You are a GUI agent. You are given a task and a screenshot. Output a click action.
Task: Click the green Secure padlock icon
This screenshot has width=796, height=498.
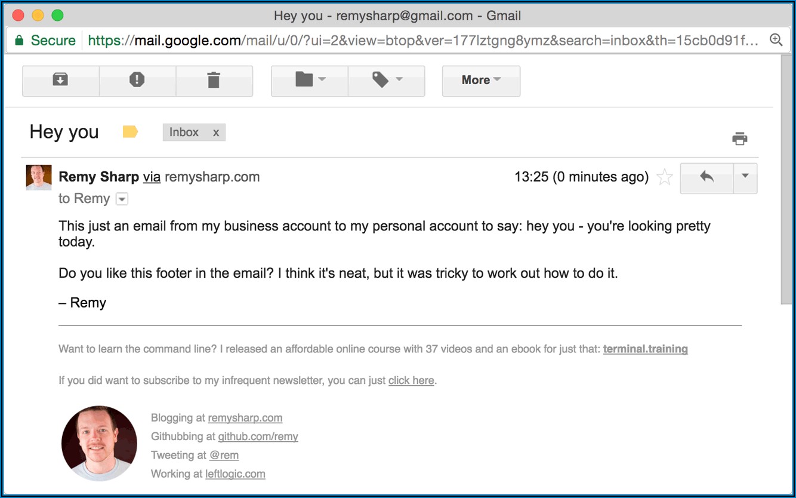pyautogui.click(x=19, y=41)
